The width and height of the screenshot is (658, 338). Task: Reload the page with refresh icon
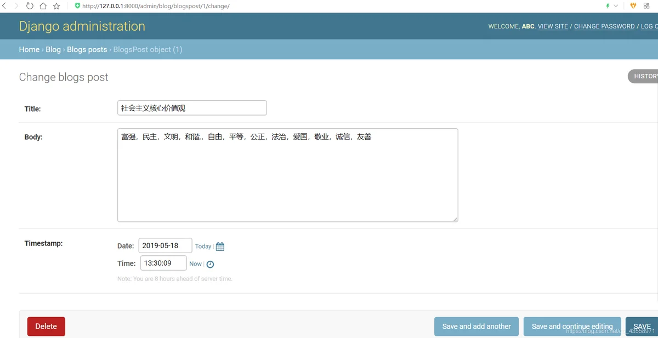point(30,6)
